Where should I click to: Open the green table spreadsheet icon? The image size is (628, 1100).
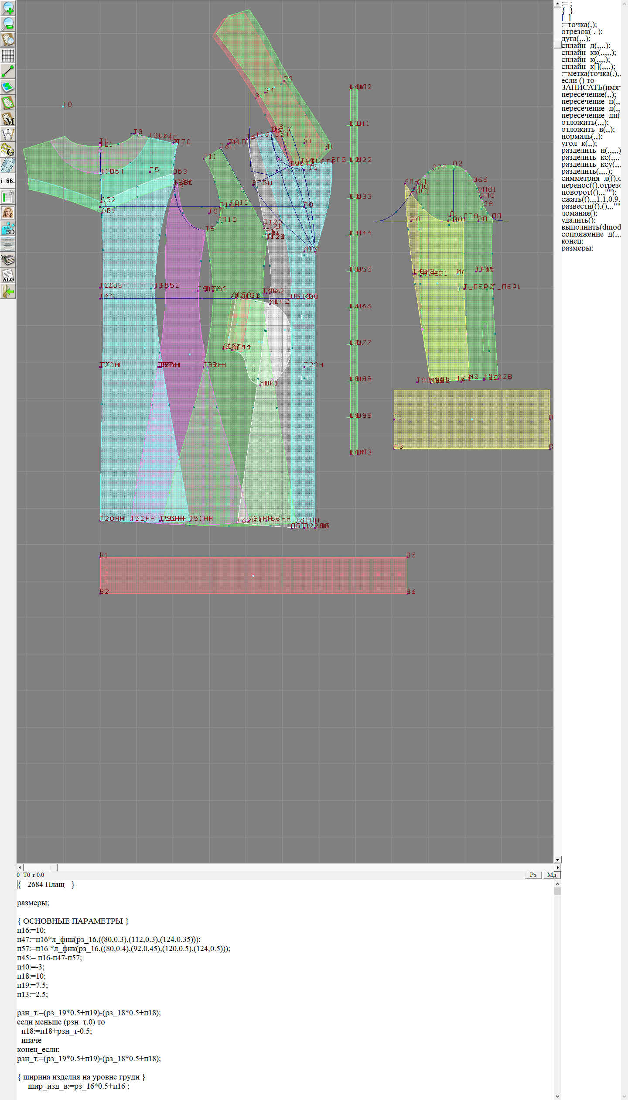(x=8, y=197)
